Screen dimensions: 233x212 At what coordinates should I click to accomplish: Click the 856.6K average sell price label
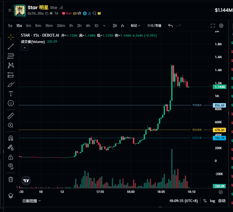pyautogui.click(x=219, y=105)
